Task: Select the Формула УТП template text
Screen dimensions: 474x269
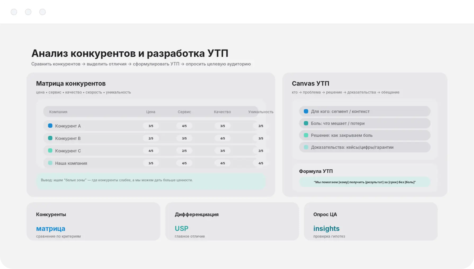Action: click(365, 182)
